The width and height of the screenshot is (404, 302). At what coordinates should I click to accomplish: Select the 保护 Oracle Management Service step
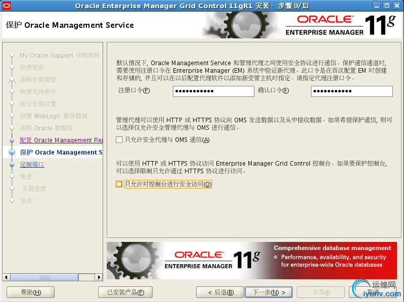61,153
